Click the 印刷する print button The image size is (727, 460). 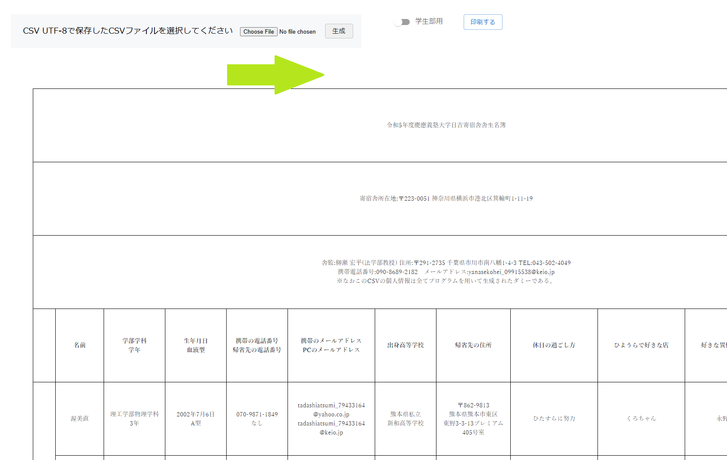483,22
